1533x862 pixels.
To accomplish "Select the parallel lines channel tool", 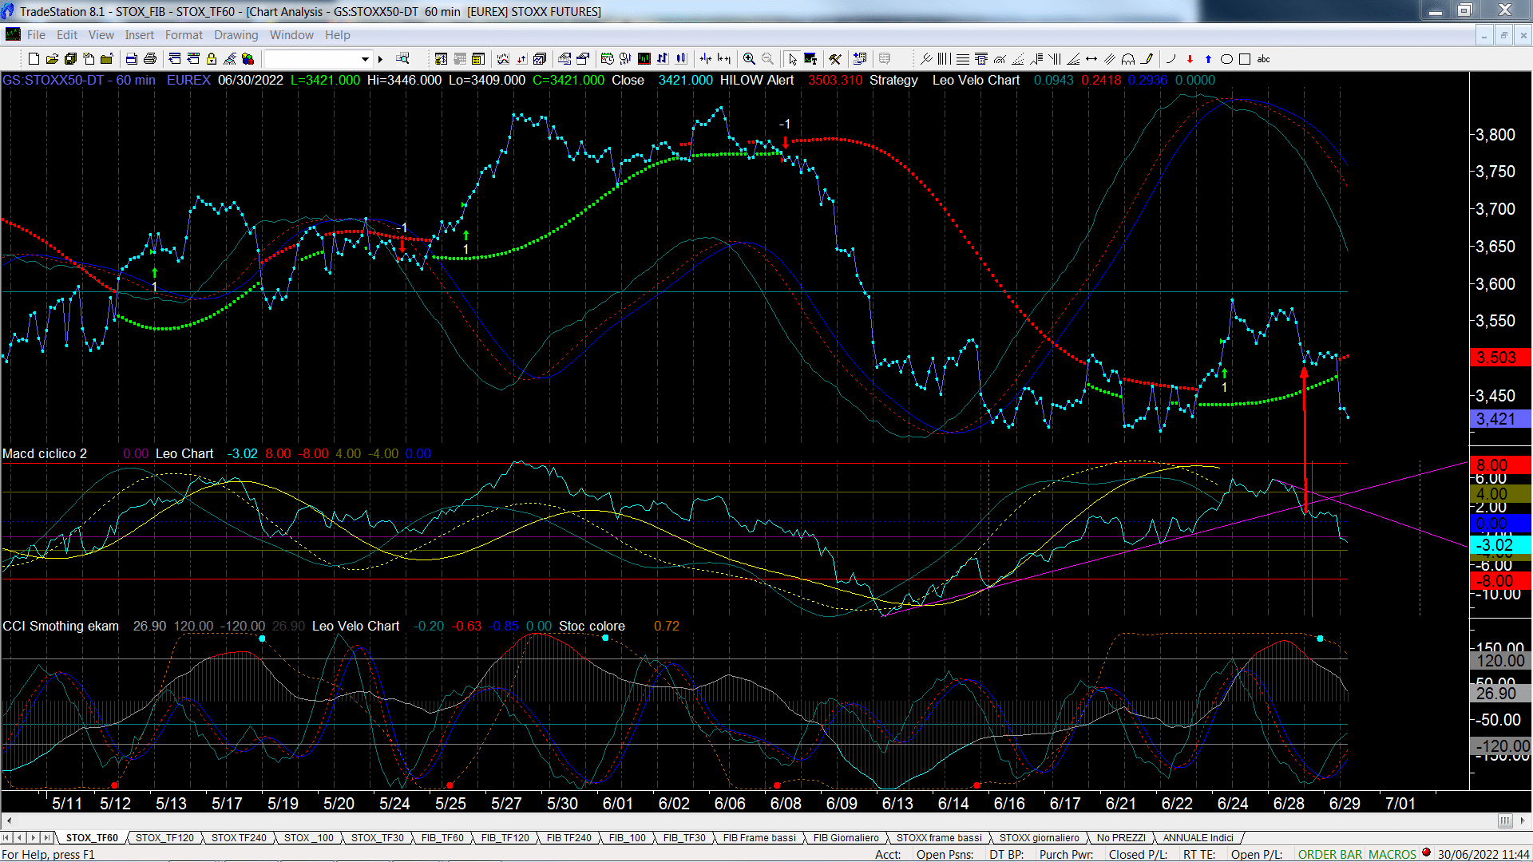I will tap(1110, 59).
